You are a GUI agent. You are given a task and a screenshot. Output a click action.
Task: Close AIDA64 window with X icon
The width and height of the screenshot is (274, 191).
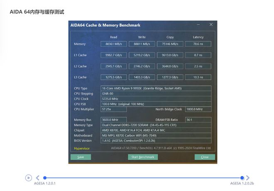click(211, 24)
